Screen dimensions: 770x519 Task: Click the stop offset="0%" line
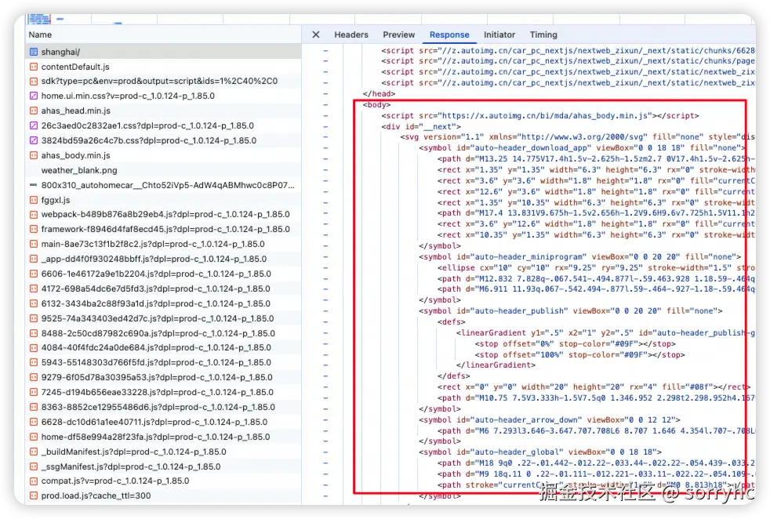[575, 344]
